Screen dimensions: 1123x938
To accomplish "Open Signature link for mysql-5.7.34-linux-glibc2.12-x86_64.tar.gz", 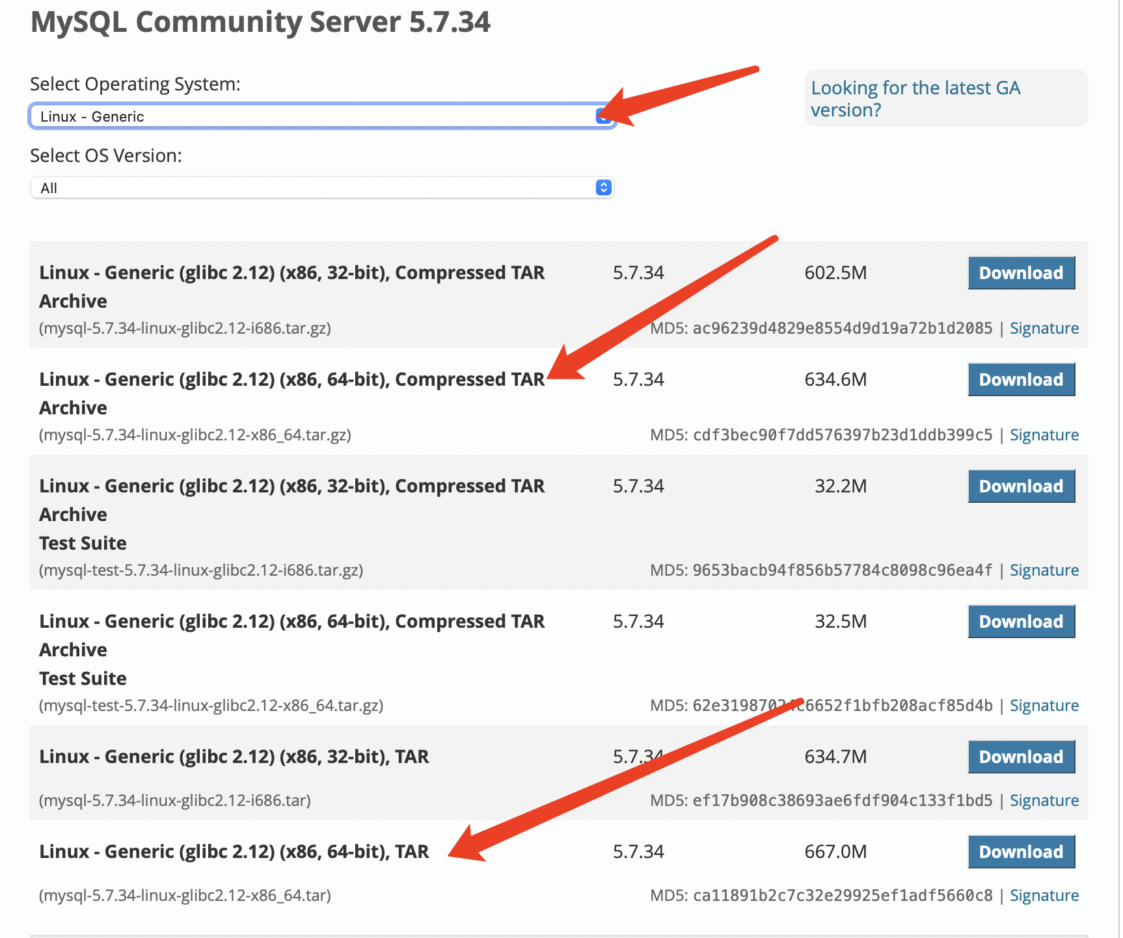I will pos(1044,435).
